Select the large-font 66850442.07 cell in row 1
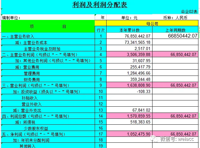Image resolution: width=200 pixels, height=148 pixels. coord(175,36)
